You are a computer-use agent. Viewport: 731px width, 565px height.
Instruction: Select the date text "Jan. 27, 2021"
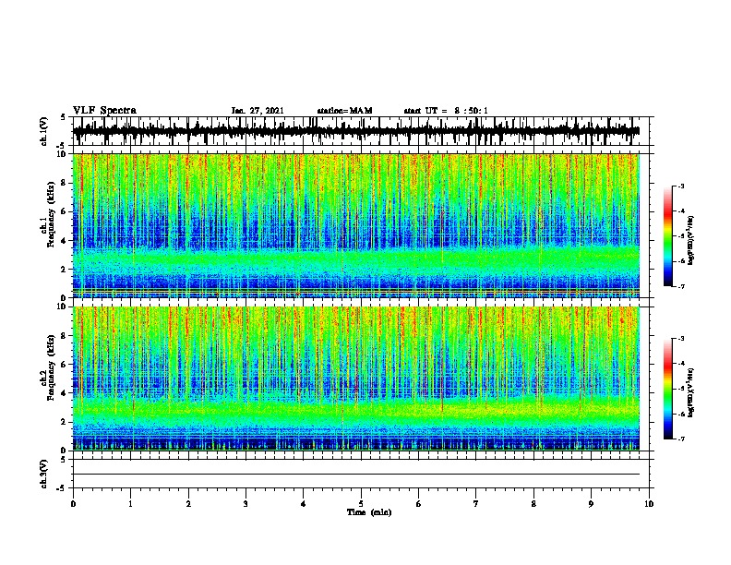[x=258, y=111]
